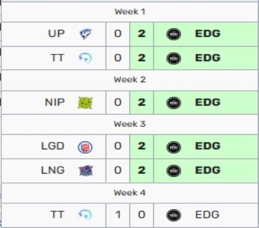The height and width of the screenshot is (228, 259).
Task: Click TT's score of 1 in Week 4
Action: coord(118,215)
